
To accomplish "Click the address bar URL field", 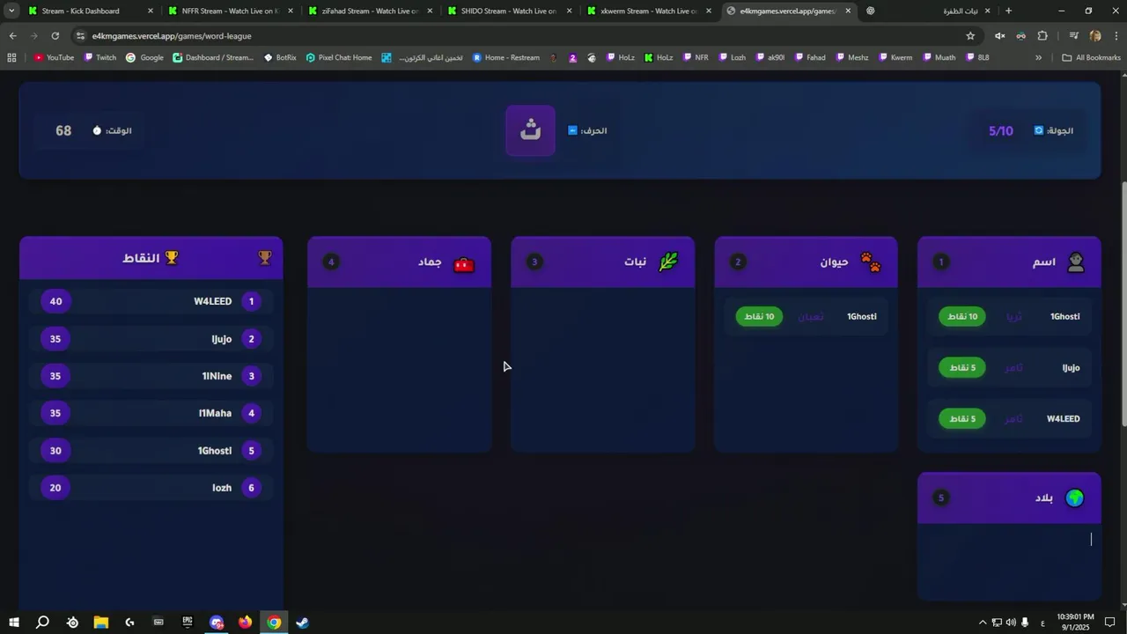I will (519, 36).
